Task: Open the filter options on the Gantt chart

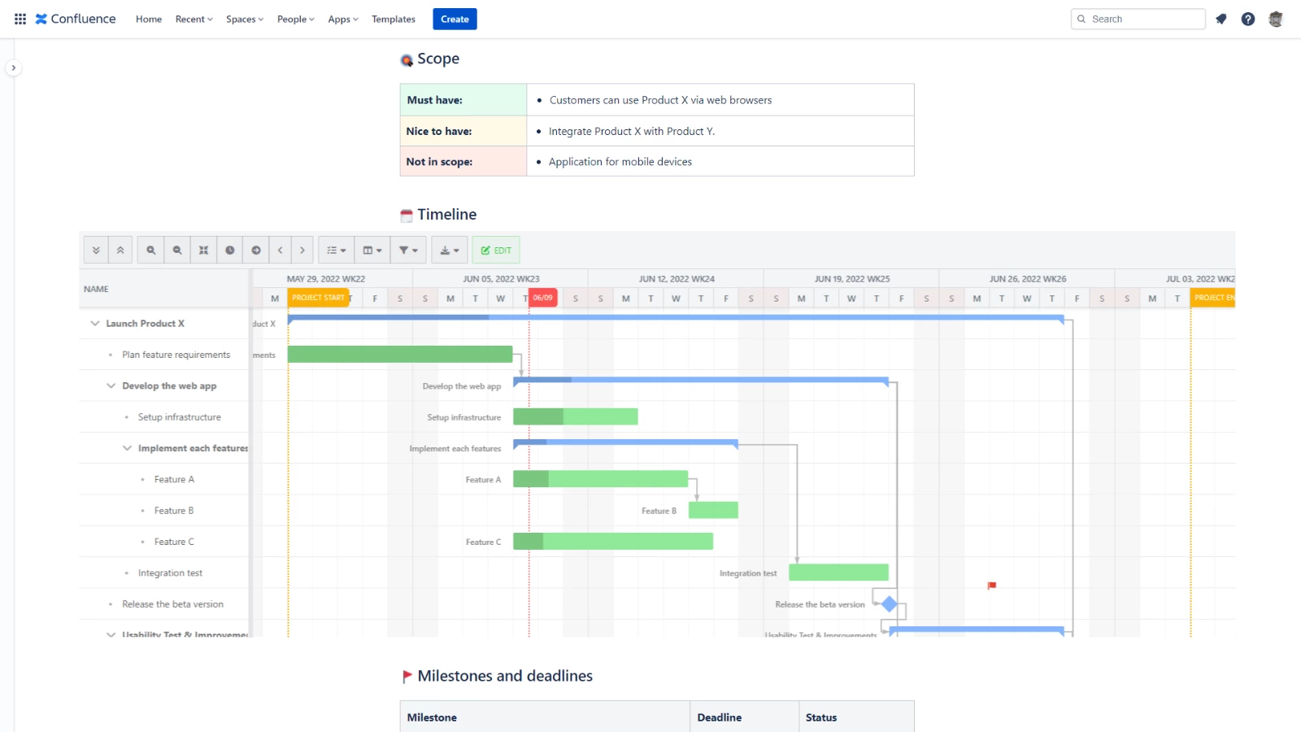Action: coord(407,250)
